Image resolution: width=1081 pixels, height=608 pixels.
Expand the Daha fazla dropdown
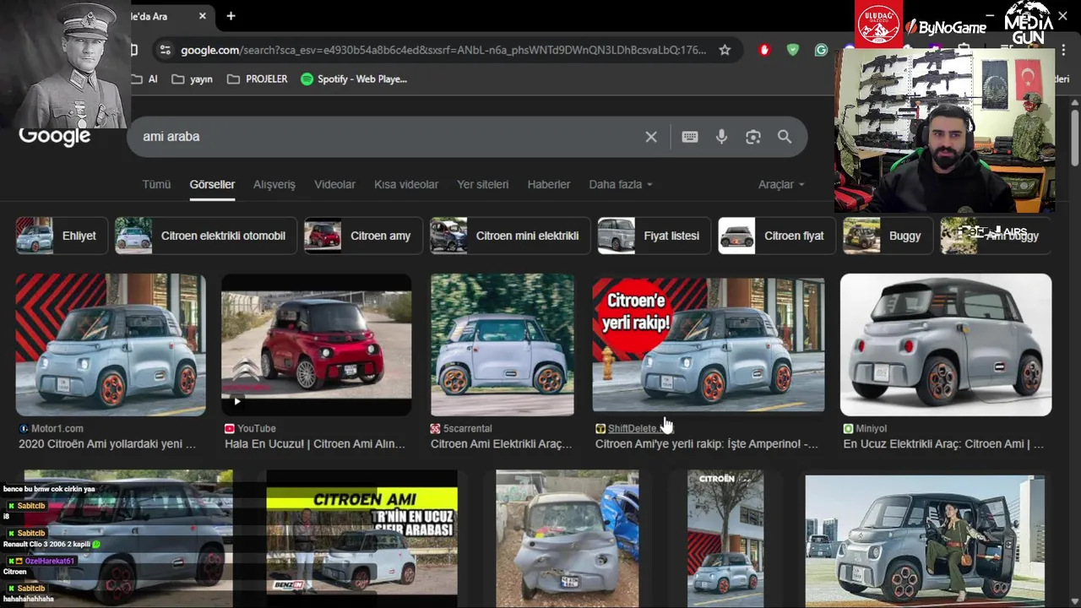coord(621,184)
